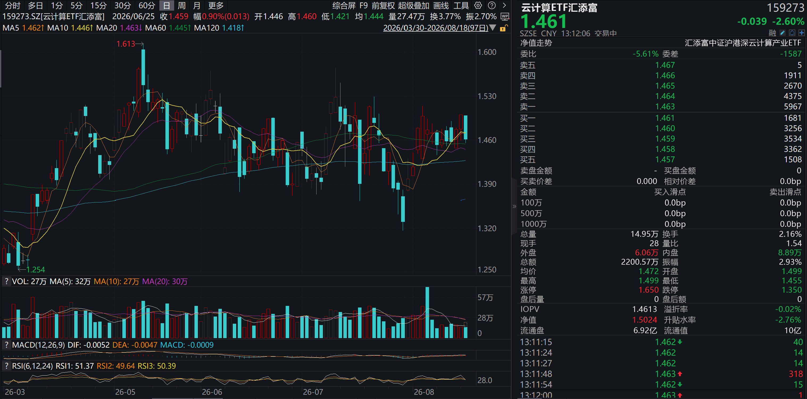
Task: Open the 工具 tools menu
Action: (461, 6)
